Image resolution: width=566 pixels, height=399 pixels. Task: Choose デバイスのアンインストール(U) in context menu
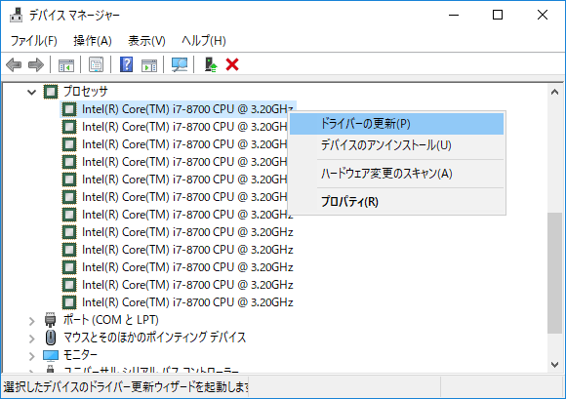pos(397,145)
